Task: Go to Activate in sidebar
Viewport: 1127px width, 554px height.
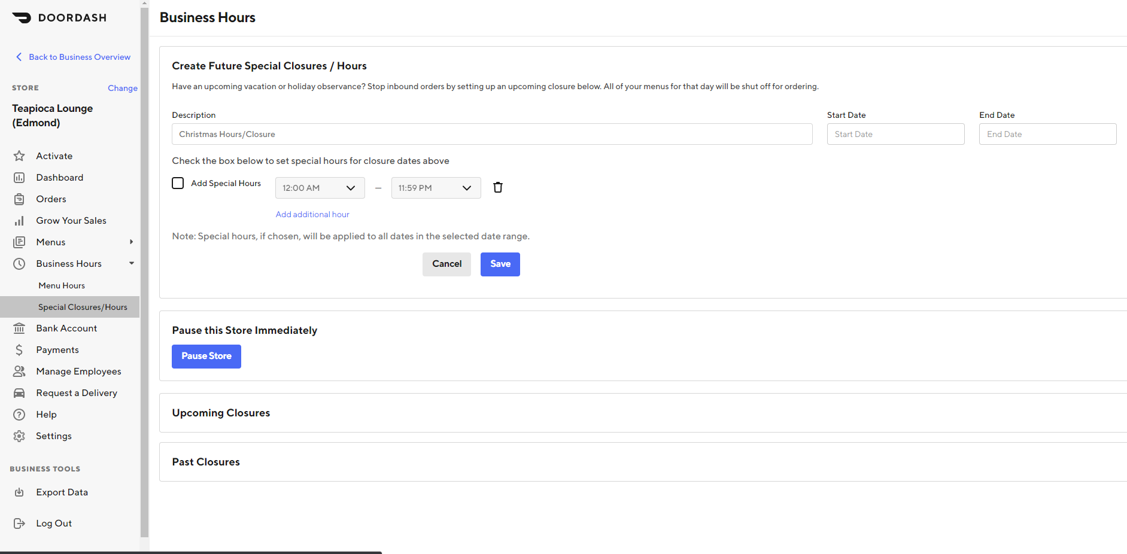Action: 54,156
